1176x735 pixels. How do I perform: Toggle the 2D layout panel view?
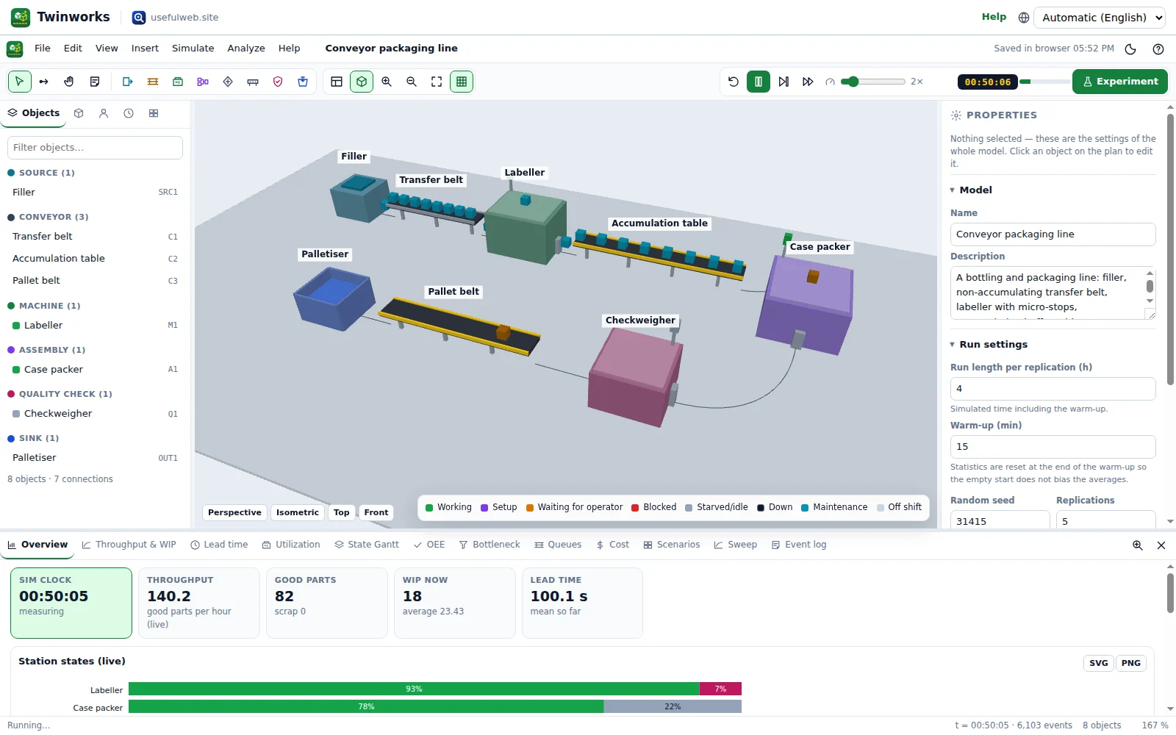(337, 82)
